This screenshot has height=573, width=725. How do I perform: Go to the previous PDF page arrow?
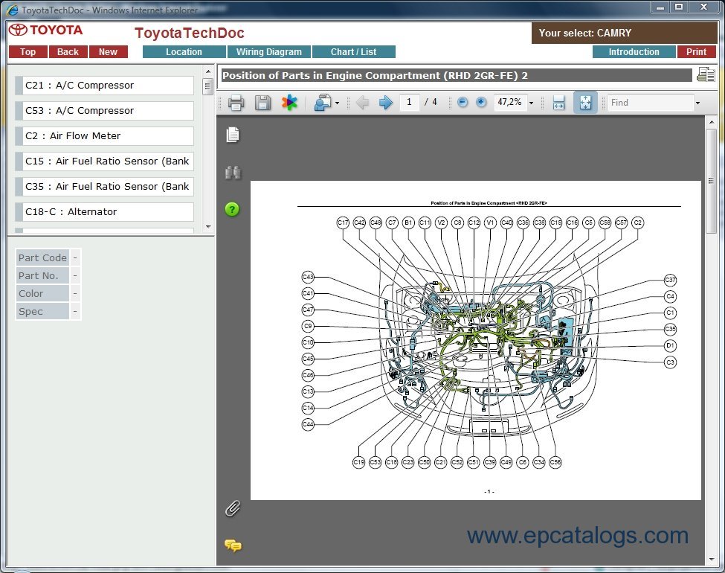(x=362, y=102)
